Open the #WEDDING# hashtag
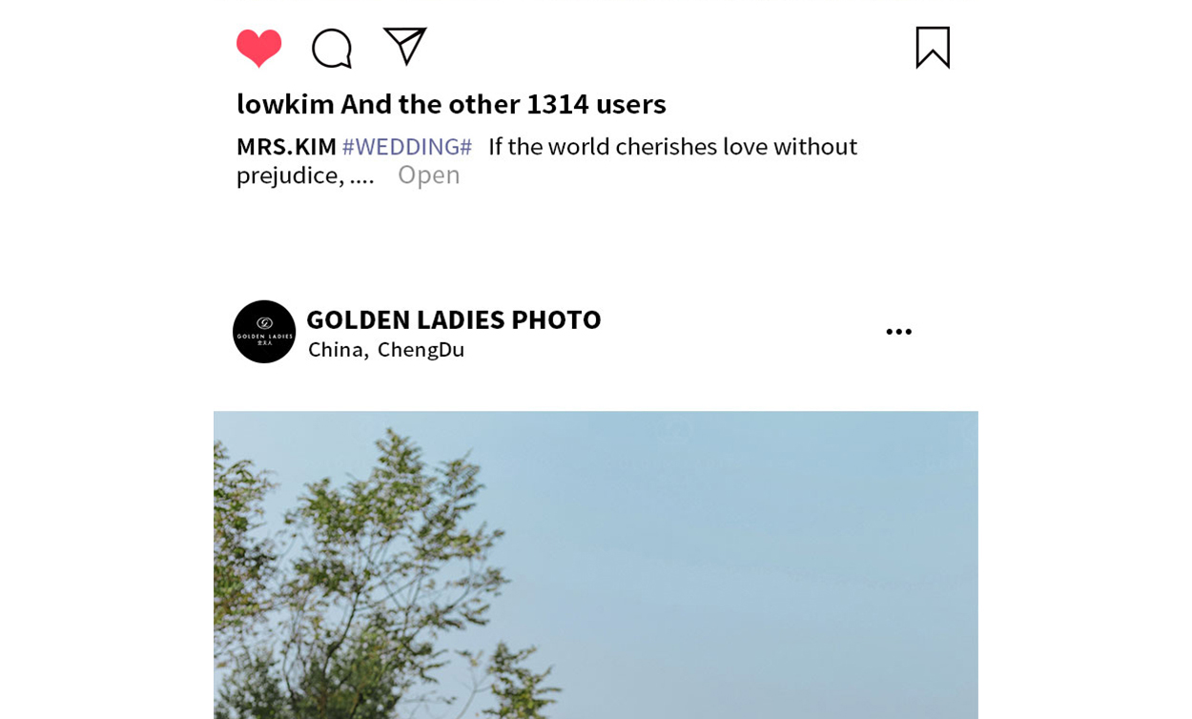 coord(407,146)
